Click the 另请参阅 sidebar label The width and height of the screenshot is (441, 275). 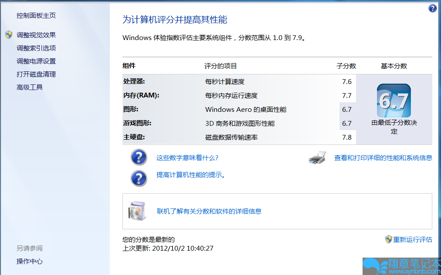click(x=30, y=248)
